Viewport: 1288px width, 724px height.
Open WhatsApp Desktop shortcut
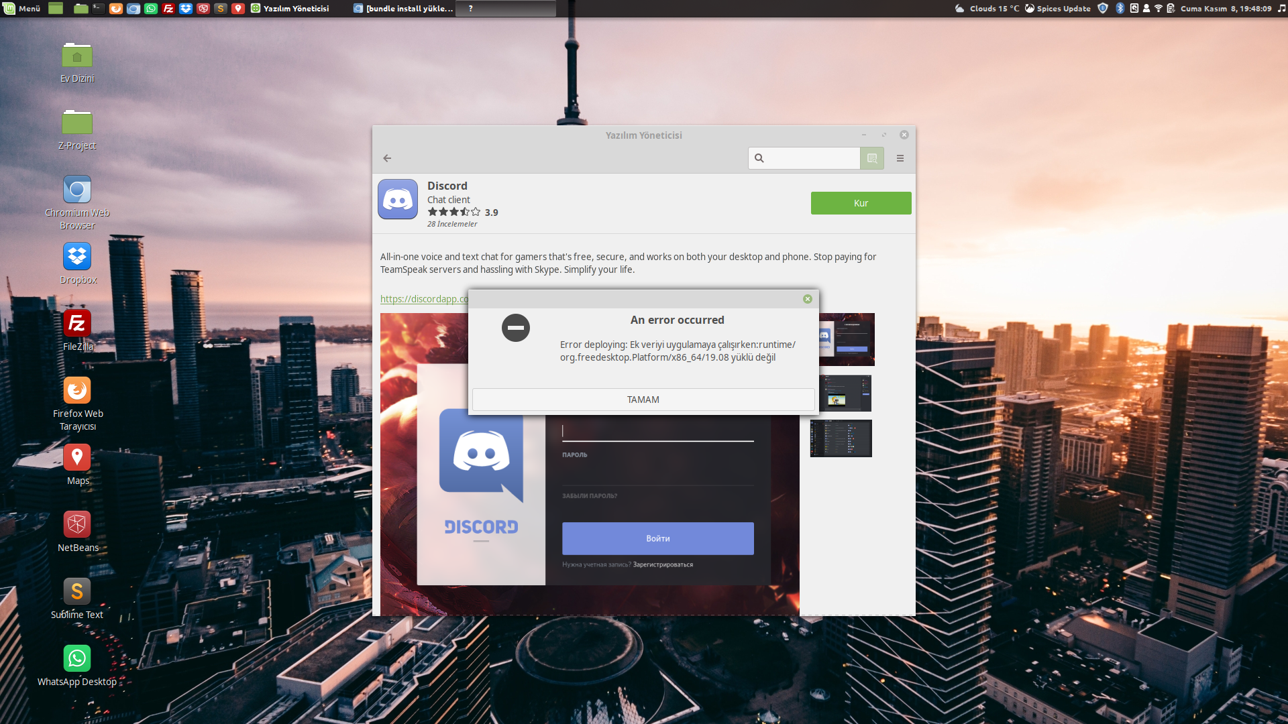(x=77, y=659)
